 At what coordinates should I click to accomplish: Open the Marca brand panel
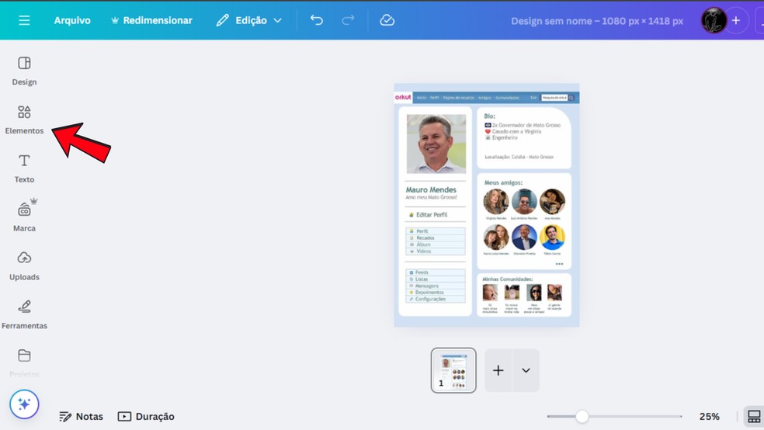point(24,217)
